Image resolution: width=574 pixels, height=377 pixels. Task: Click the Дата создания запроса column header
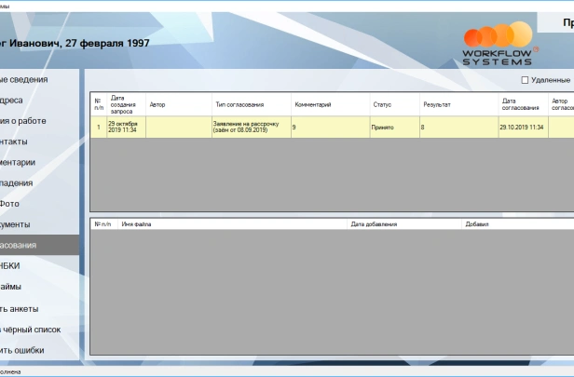(124, 104)
